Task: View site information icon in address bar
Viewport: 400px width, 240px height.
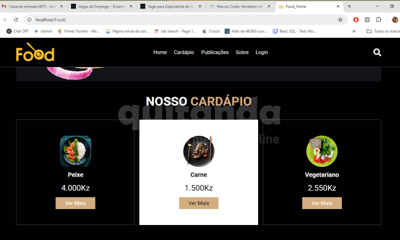Action: [x=29, y=20]
